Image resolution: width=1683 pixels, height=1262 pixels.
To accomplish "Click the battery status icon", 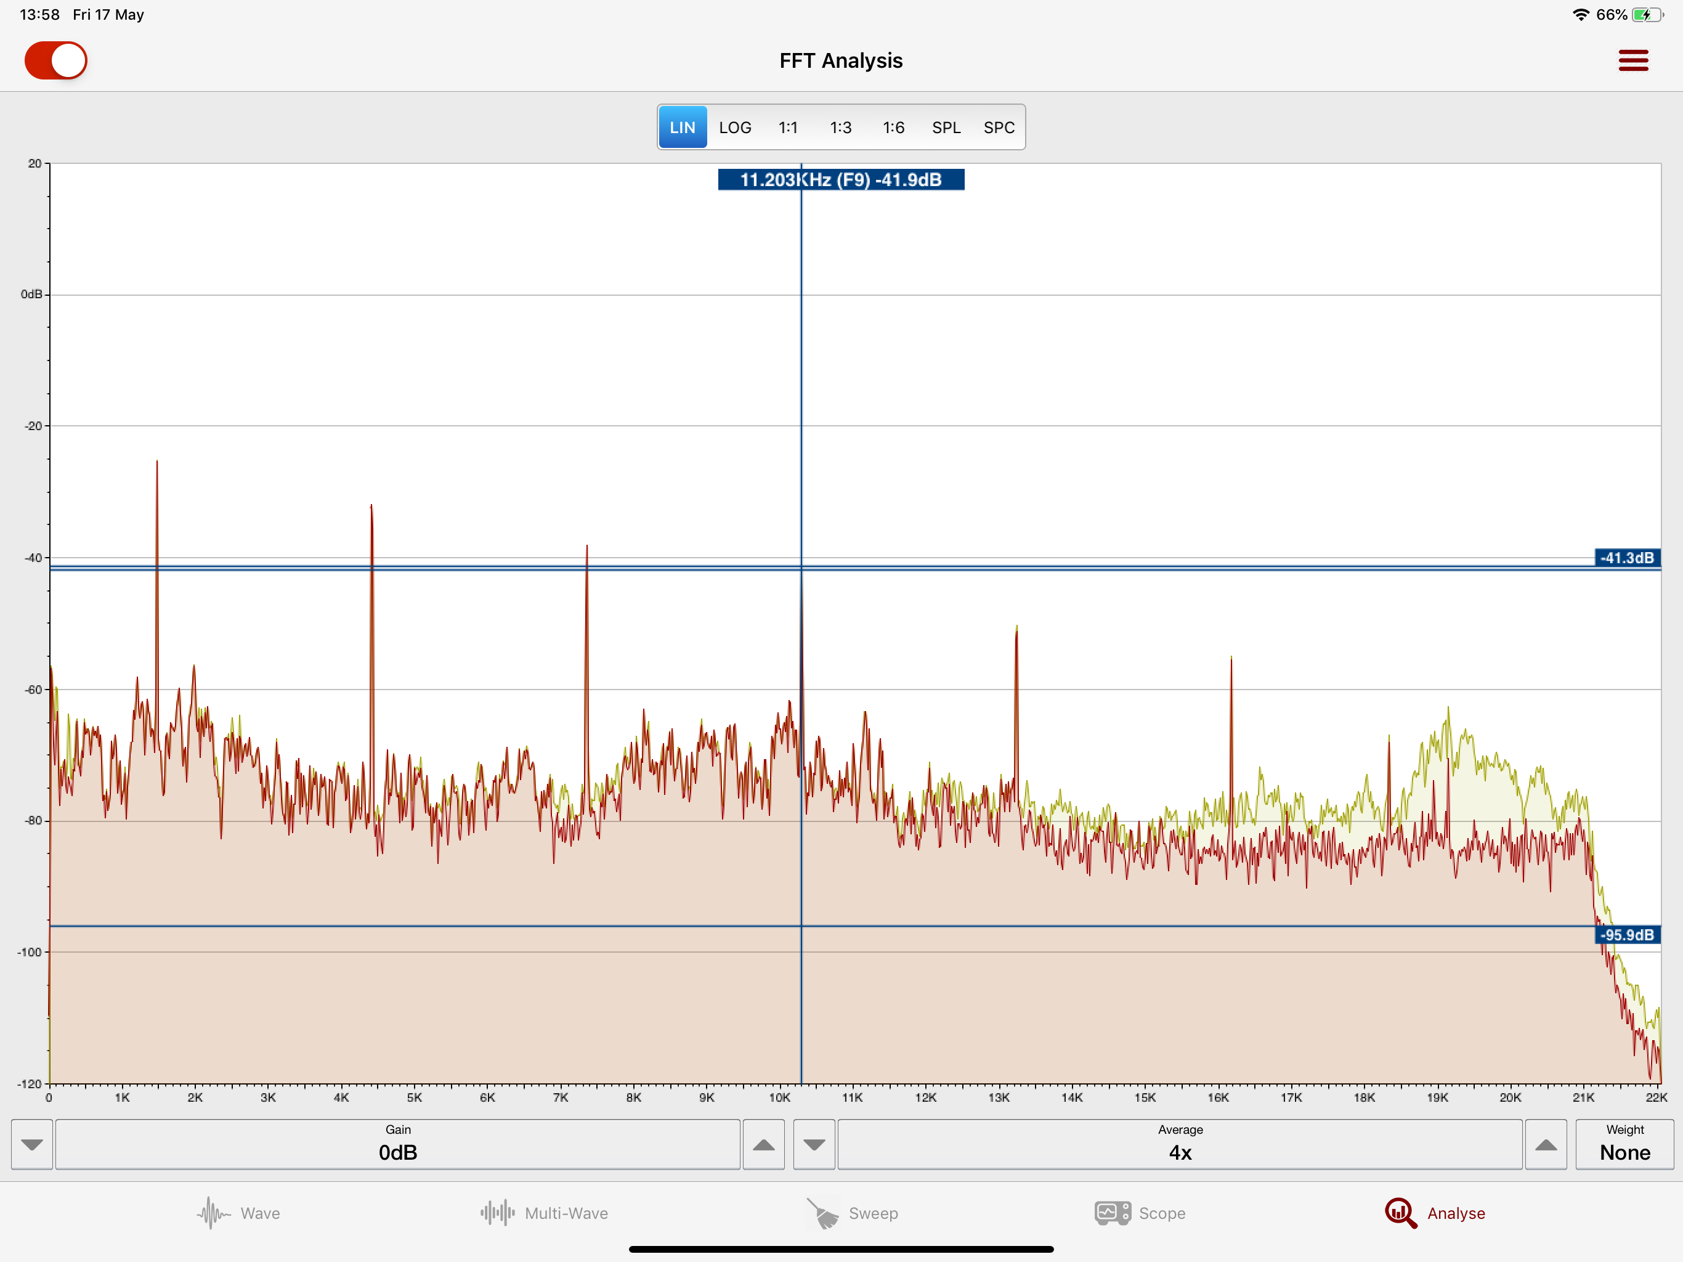I will coord(1647,14).
